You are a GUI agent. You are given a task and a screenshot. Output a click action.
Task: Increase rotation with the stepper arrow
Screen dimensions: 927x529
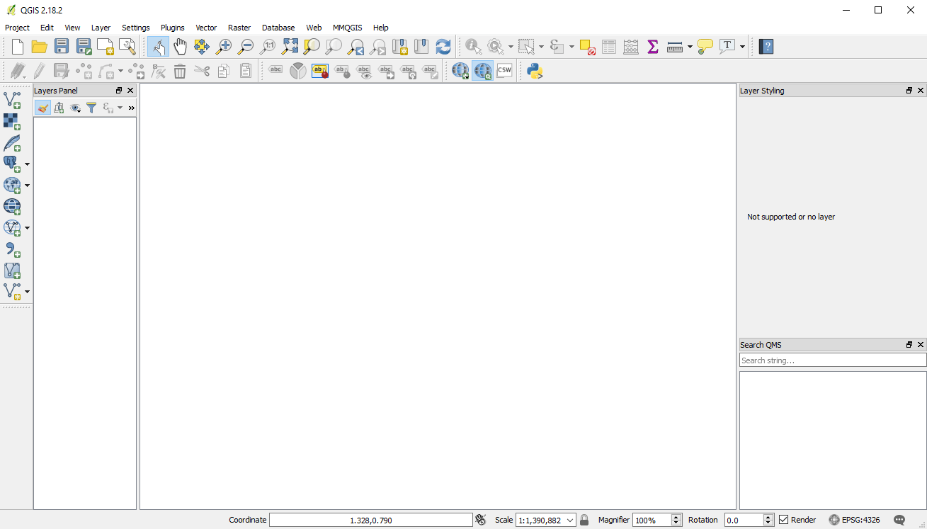pyautogui.click(x=769, y=516)
